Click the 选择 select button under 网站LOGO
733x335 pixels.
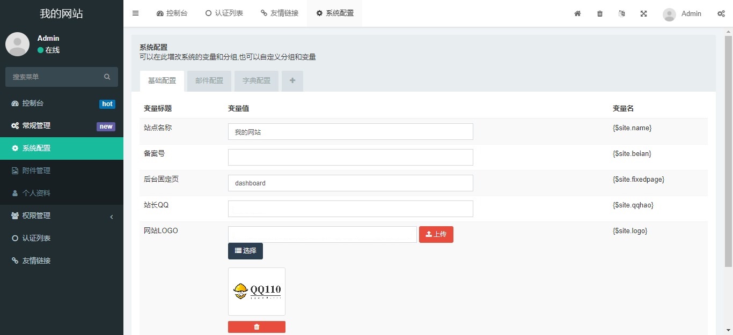pyautogui.click(x=245, y=251)
